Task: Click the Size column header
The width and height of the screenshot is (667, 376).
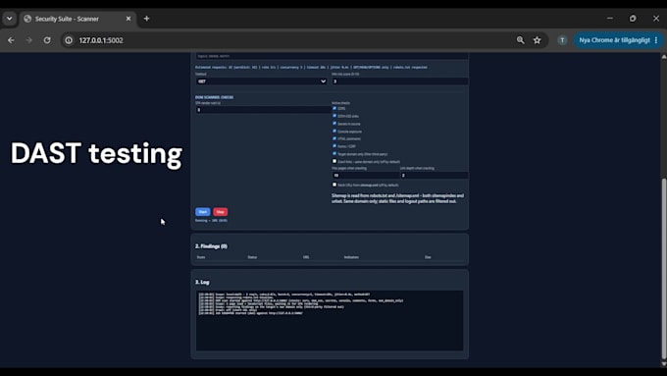Action: (x=428, y=257)
